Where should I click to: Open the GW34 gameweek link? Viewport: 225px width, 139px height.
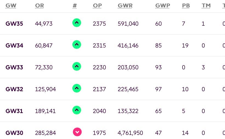point(14,46)
